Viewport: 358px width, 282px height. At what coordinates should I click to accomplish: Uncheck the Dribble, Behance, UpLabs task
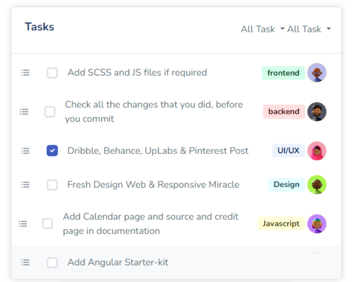click(x=52, y=151)
